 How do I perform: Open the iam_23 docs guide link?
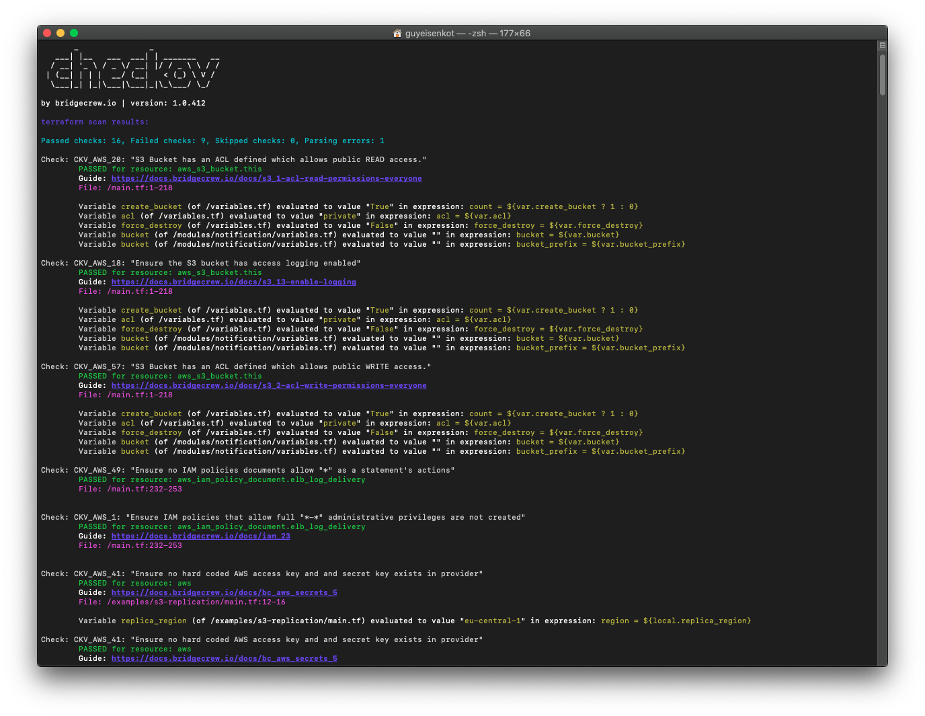click(200, 536)
